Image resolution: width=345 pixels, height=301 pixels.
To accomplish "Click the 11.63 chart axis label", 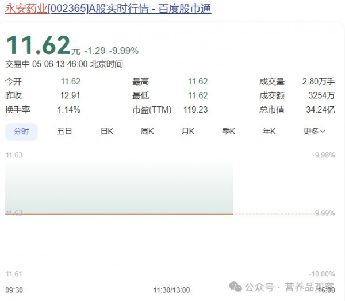I will tap(14, 155).
